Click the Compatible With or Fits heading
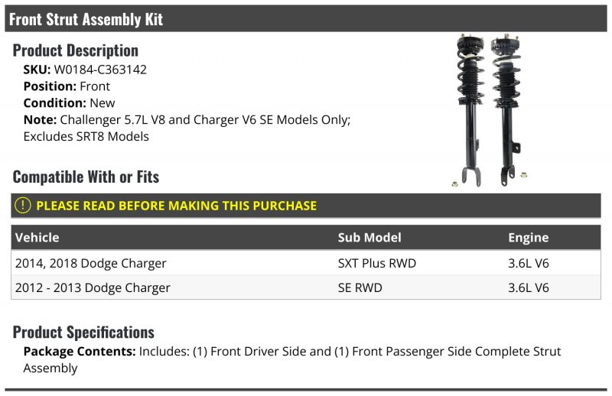 pos(86,177)
